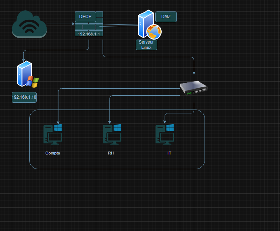Click the IT text label
Image resolution: width=280 pixels, height=231 pixels.
pyautogui.click(x=169, y=153)
